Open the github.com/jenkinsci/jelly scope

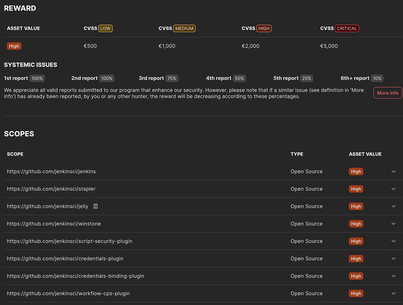coord(47,206)
